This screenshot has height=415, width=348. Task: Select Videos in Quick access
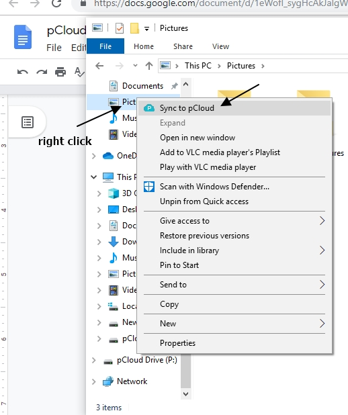point(129,134)
